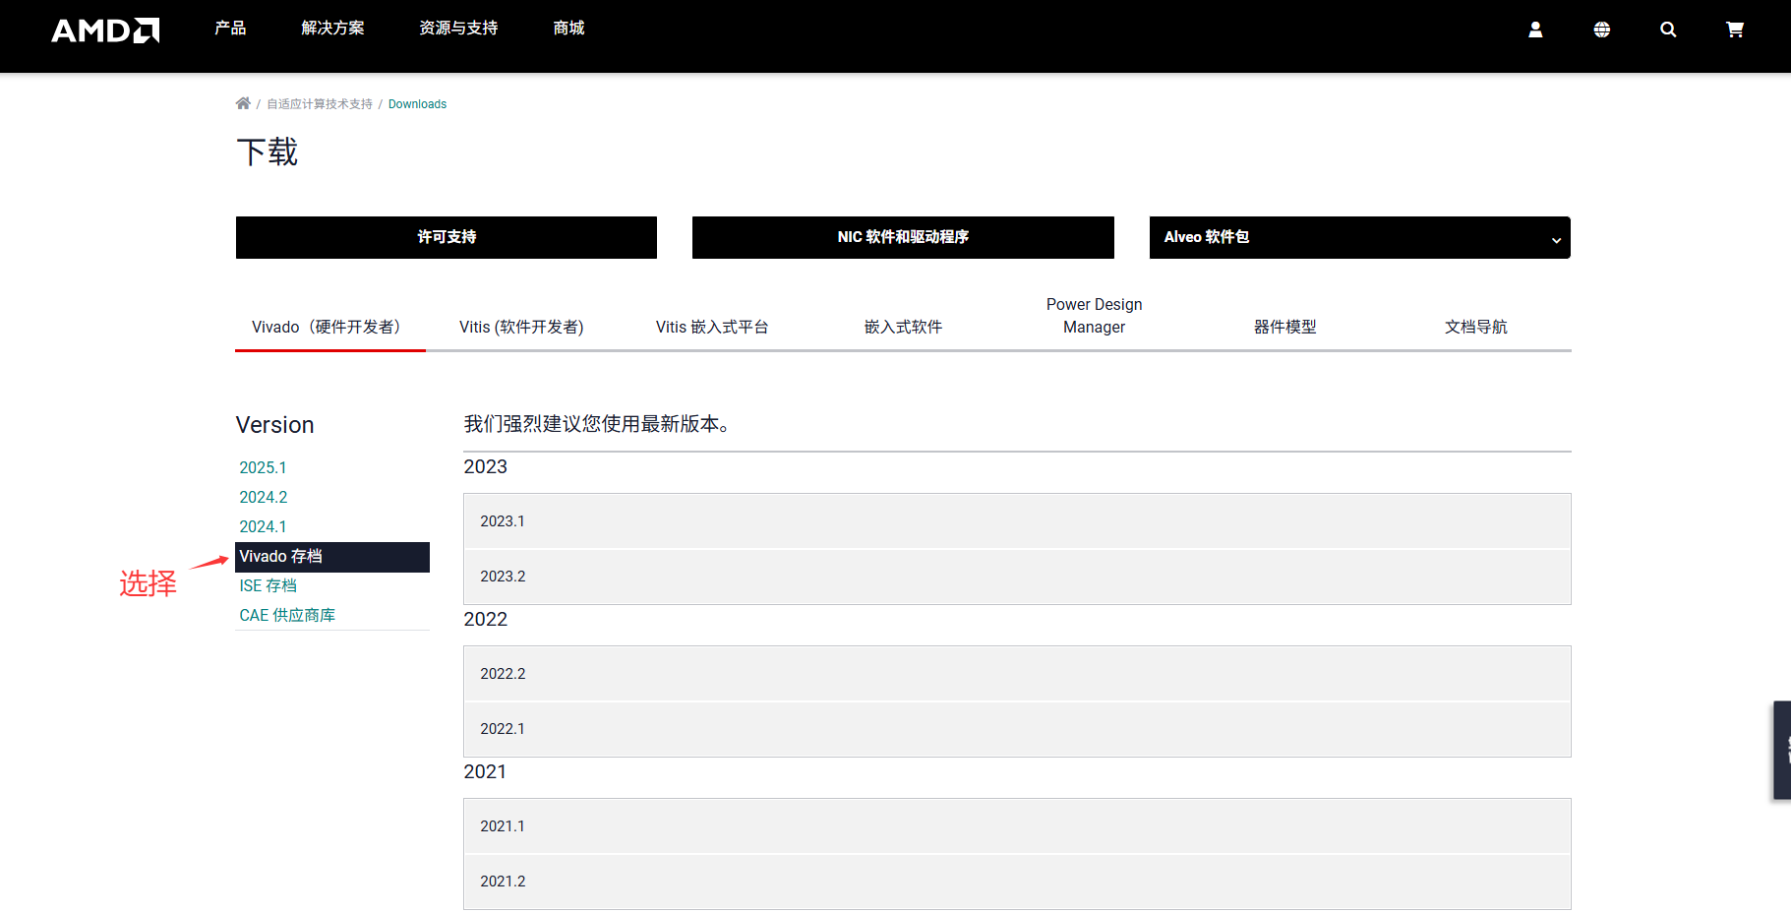1791x913 pixels.
Task: Select version 2025.1 in sidebar
Action: pos(263,467)
